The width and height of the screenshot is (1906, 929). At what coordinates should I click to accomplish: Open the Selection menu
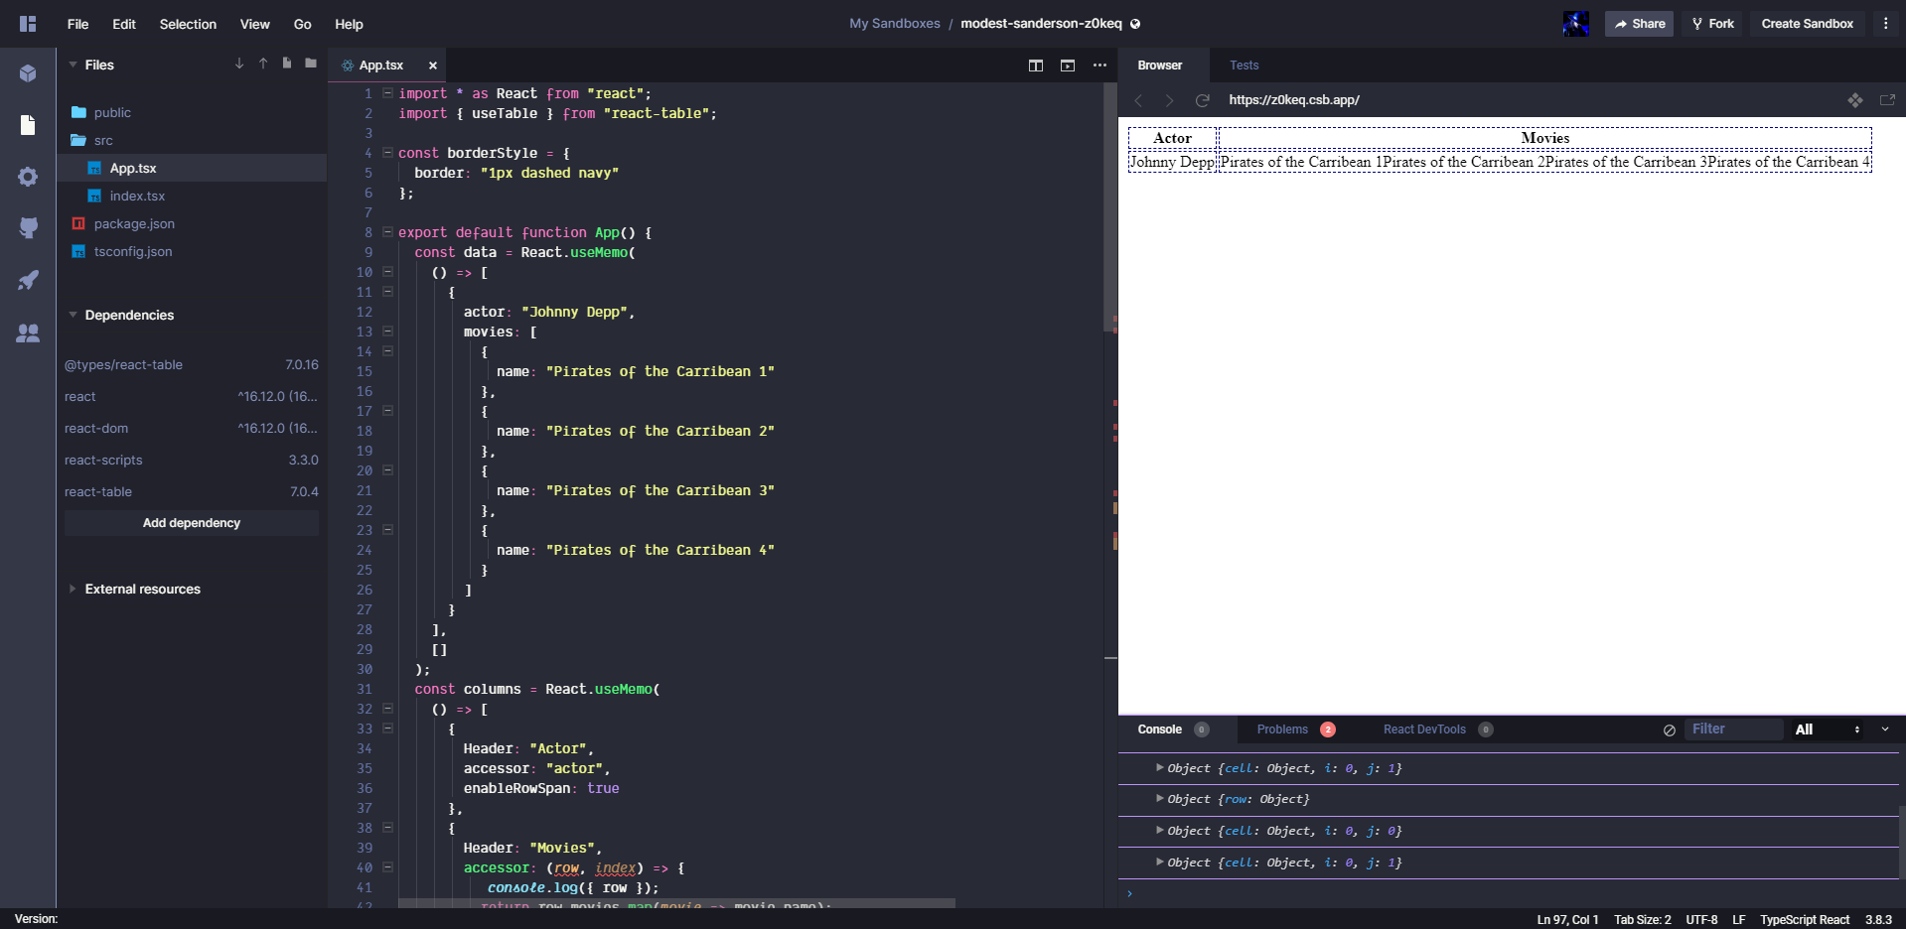188,24
